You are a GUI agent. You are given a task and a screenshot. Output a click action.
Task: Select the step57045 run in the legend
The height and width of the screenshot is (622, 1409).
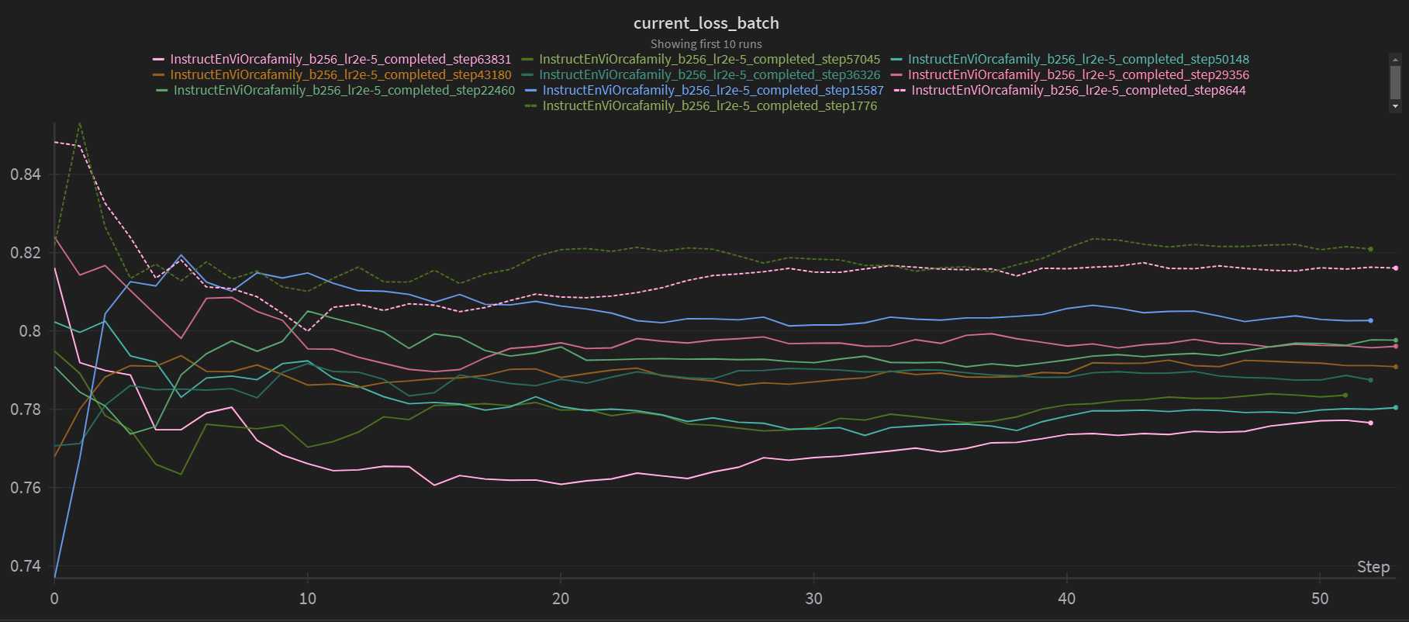(710, 59)
